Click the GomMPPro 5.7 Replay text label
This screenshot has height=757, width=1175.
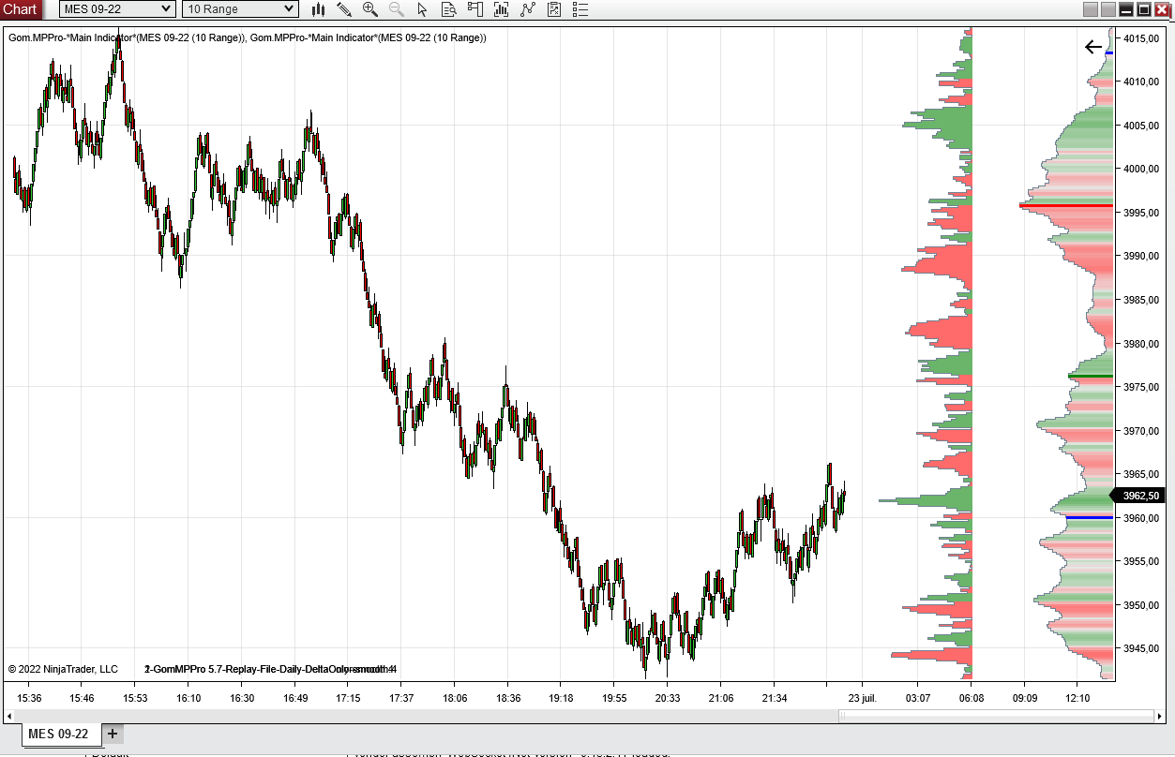271,669
